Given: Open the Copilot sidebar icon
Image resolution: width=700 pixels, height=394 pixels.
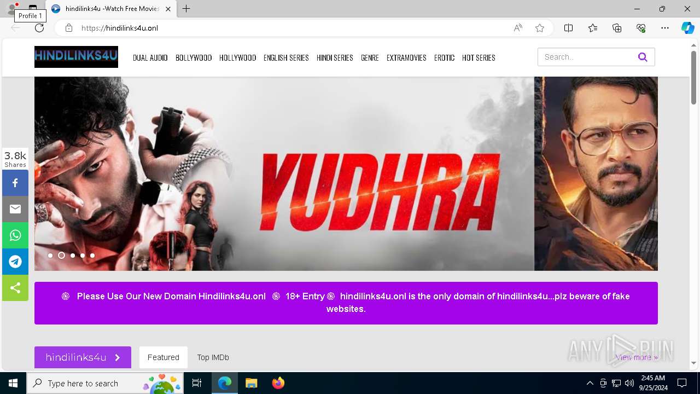Looking at the screenshot, I should (687, 28).
